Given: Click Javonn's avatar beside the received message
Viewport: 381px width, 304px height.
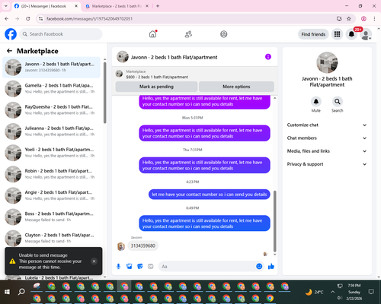Looking at the screenshot, I should pyautogui.click(x=121, y=246).
